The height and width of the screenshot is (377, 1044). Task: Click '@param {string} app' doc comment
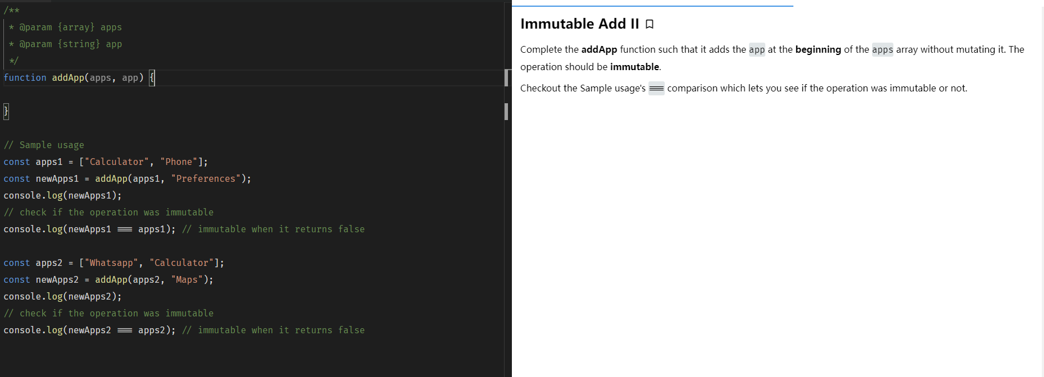coord(70,44)
